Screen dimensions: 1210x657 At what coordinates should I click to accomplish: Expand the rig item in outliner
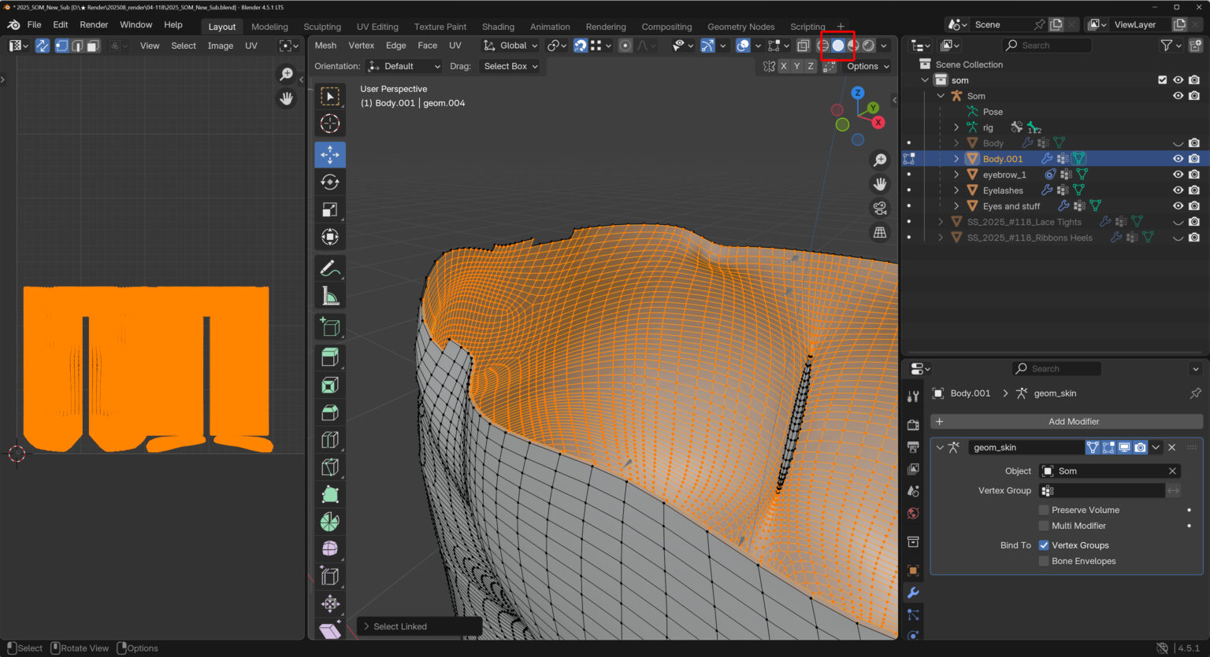[x=956, y=127]
